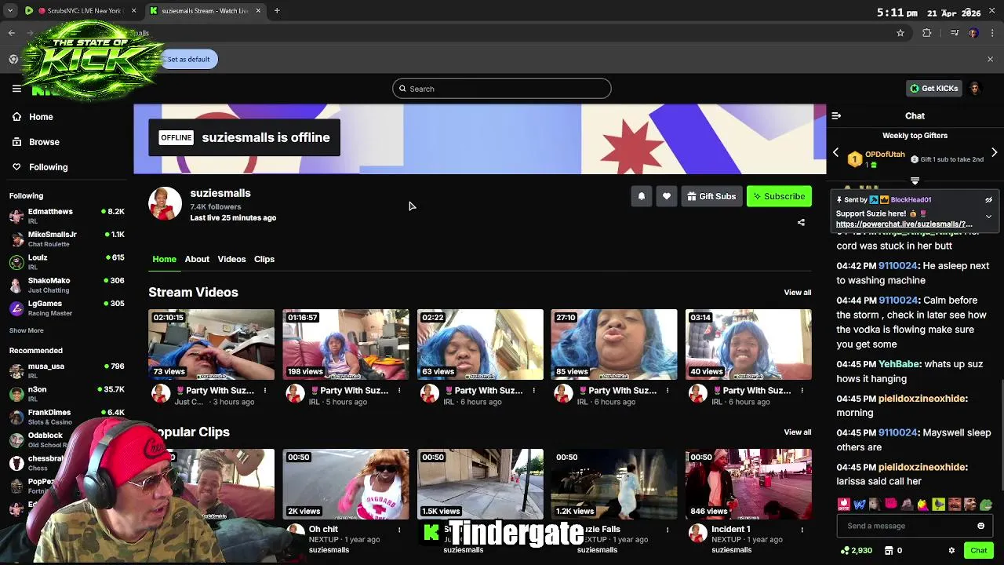
Task: Open the 27:10 stream video thumbnail
Action: 614,344
